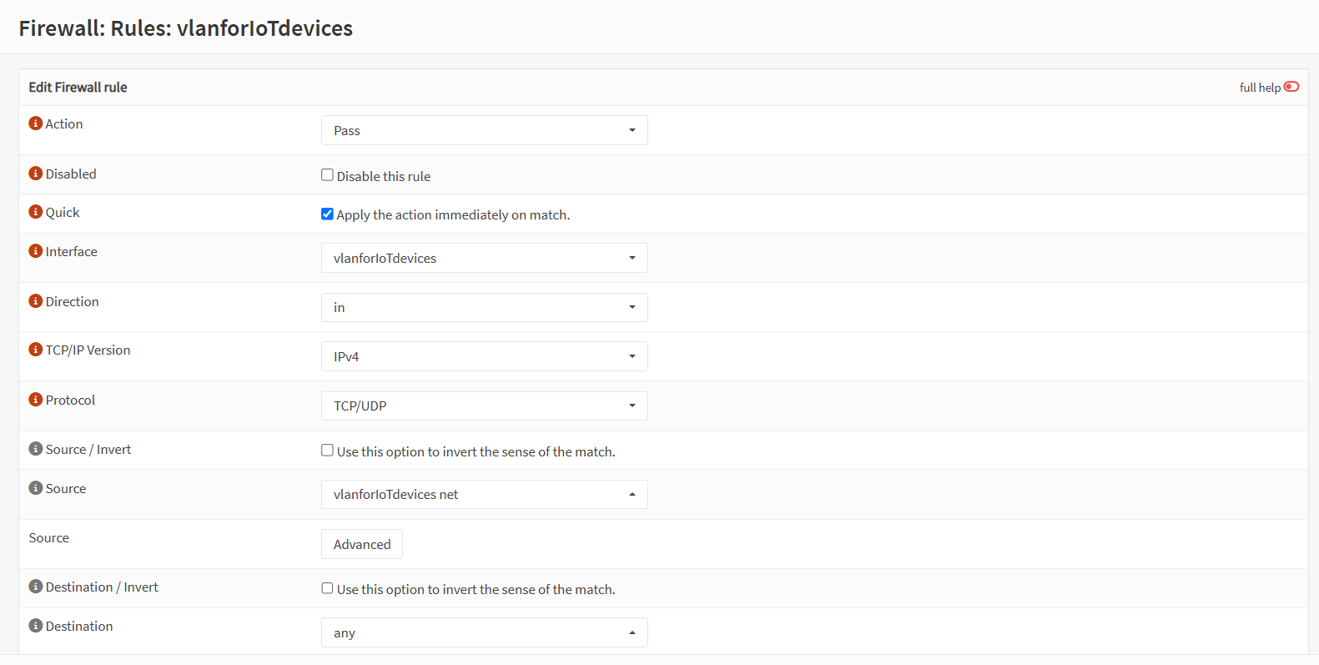Enable Source invert match checkbox
Screen dimensions: 1319x665
click(x=327, y=451)
